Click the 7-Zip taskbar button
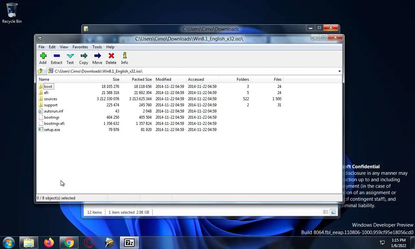 pos(129,243)
